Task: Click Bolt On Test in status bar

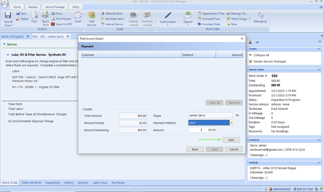Action: point(303,189)
